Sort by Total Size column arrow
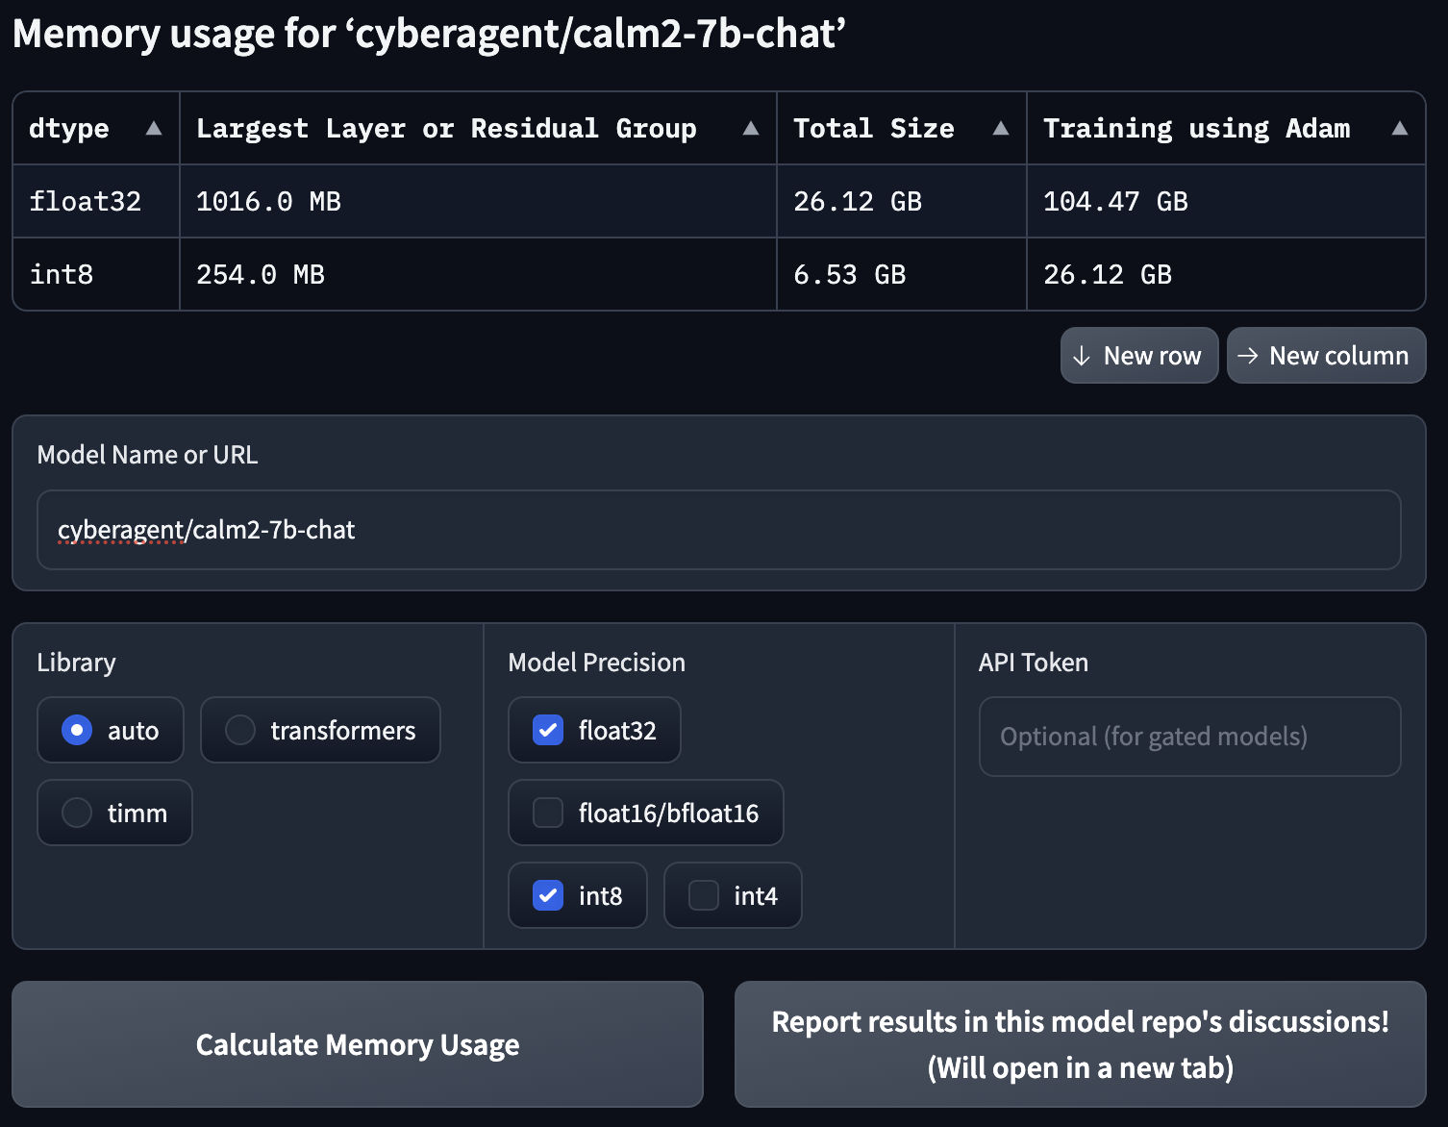Image resolution: width=1448 pixels, height=1127 pixels. tap(1001, 129)
